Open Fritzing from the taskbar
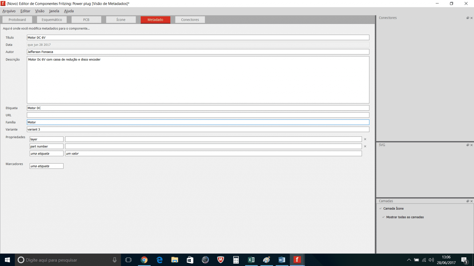 tap(297, 260)
